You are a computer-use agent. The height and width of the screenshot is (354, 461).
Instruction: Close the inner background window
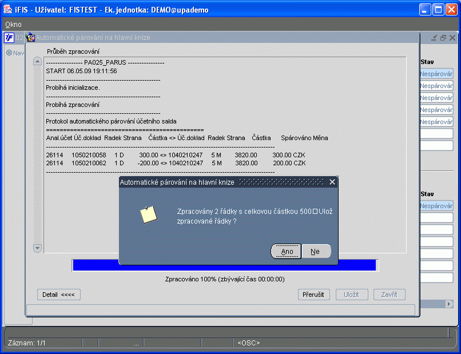pos(452,38)
